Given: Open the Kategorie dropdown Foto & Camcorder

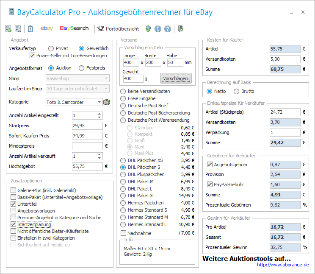Looking at the screenshot, I should (x=74, y=102).
